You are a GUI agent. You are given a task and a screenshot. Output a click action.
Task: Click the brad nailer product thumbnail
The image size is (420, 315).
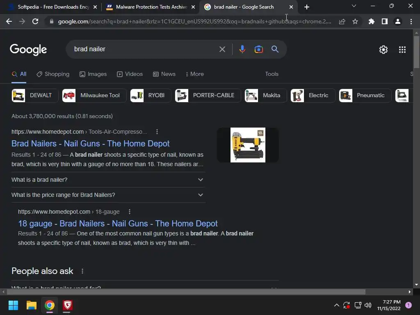click(248, 145)
